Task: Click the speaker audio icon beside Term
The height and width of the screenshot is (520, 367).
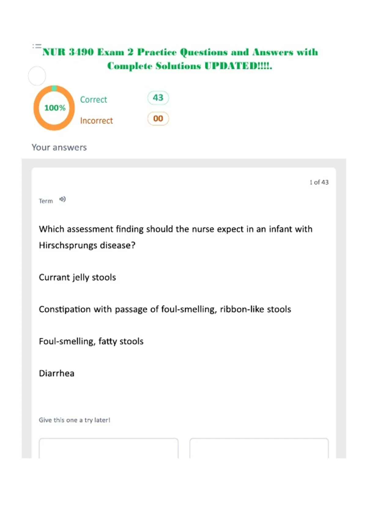Action: tap(62, 199)
